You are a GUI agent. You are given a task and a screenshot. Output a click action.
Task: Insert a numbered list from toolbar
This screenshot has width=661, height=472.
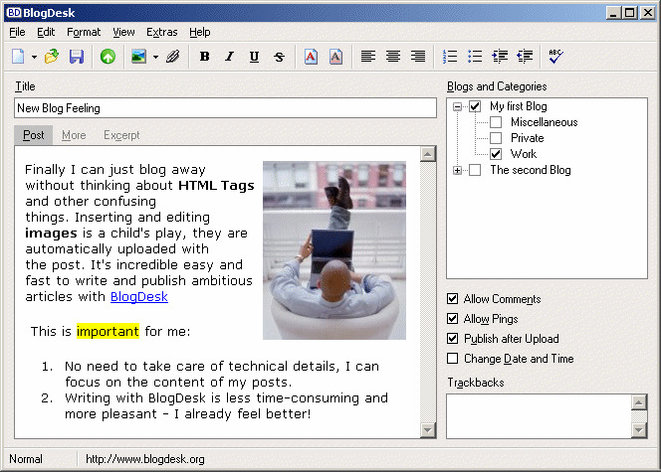coord(450,57)
